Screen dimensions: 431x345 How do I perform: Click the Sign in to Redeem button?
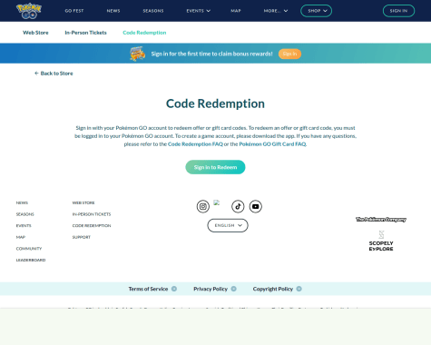(215, 167)
